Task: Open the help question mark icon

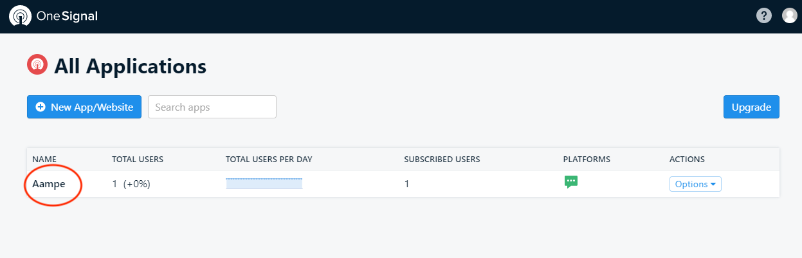Action: (763, 16)
